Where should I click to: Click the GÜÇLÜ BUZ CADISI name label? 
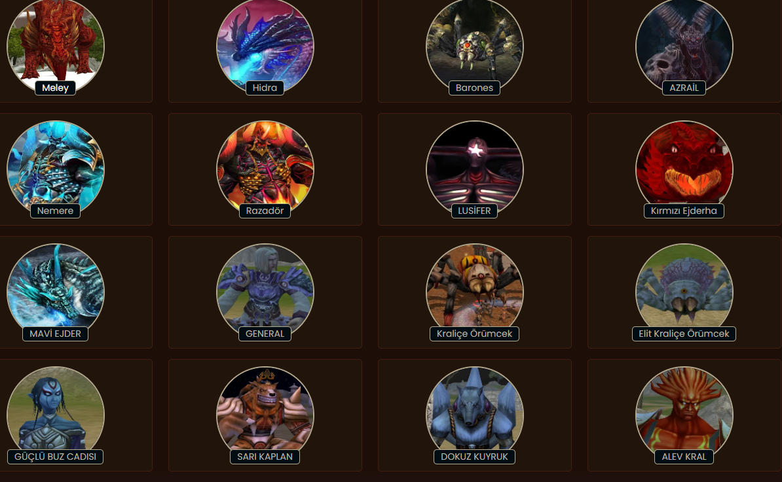click(56, 456)
